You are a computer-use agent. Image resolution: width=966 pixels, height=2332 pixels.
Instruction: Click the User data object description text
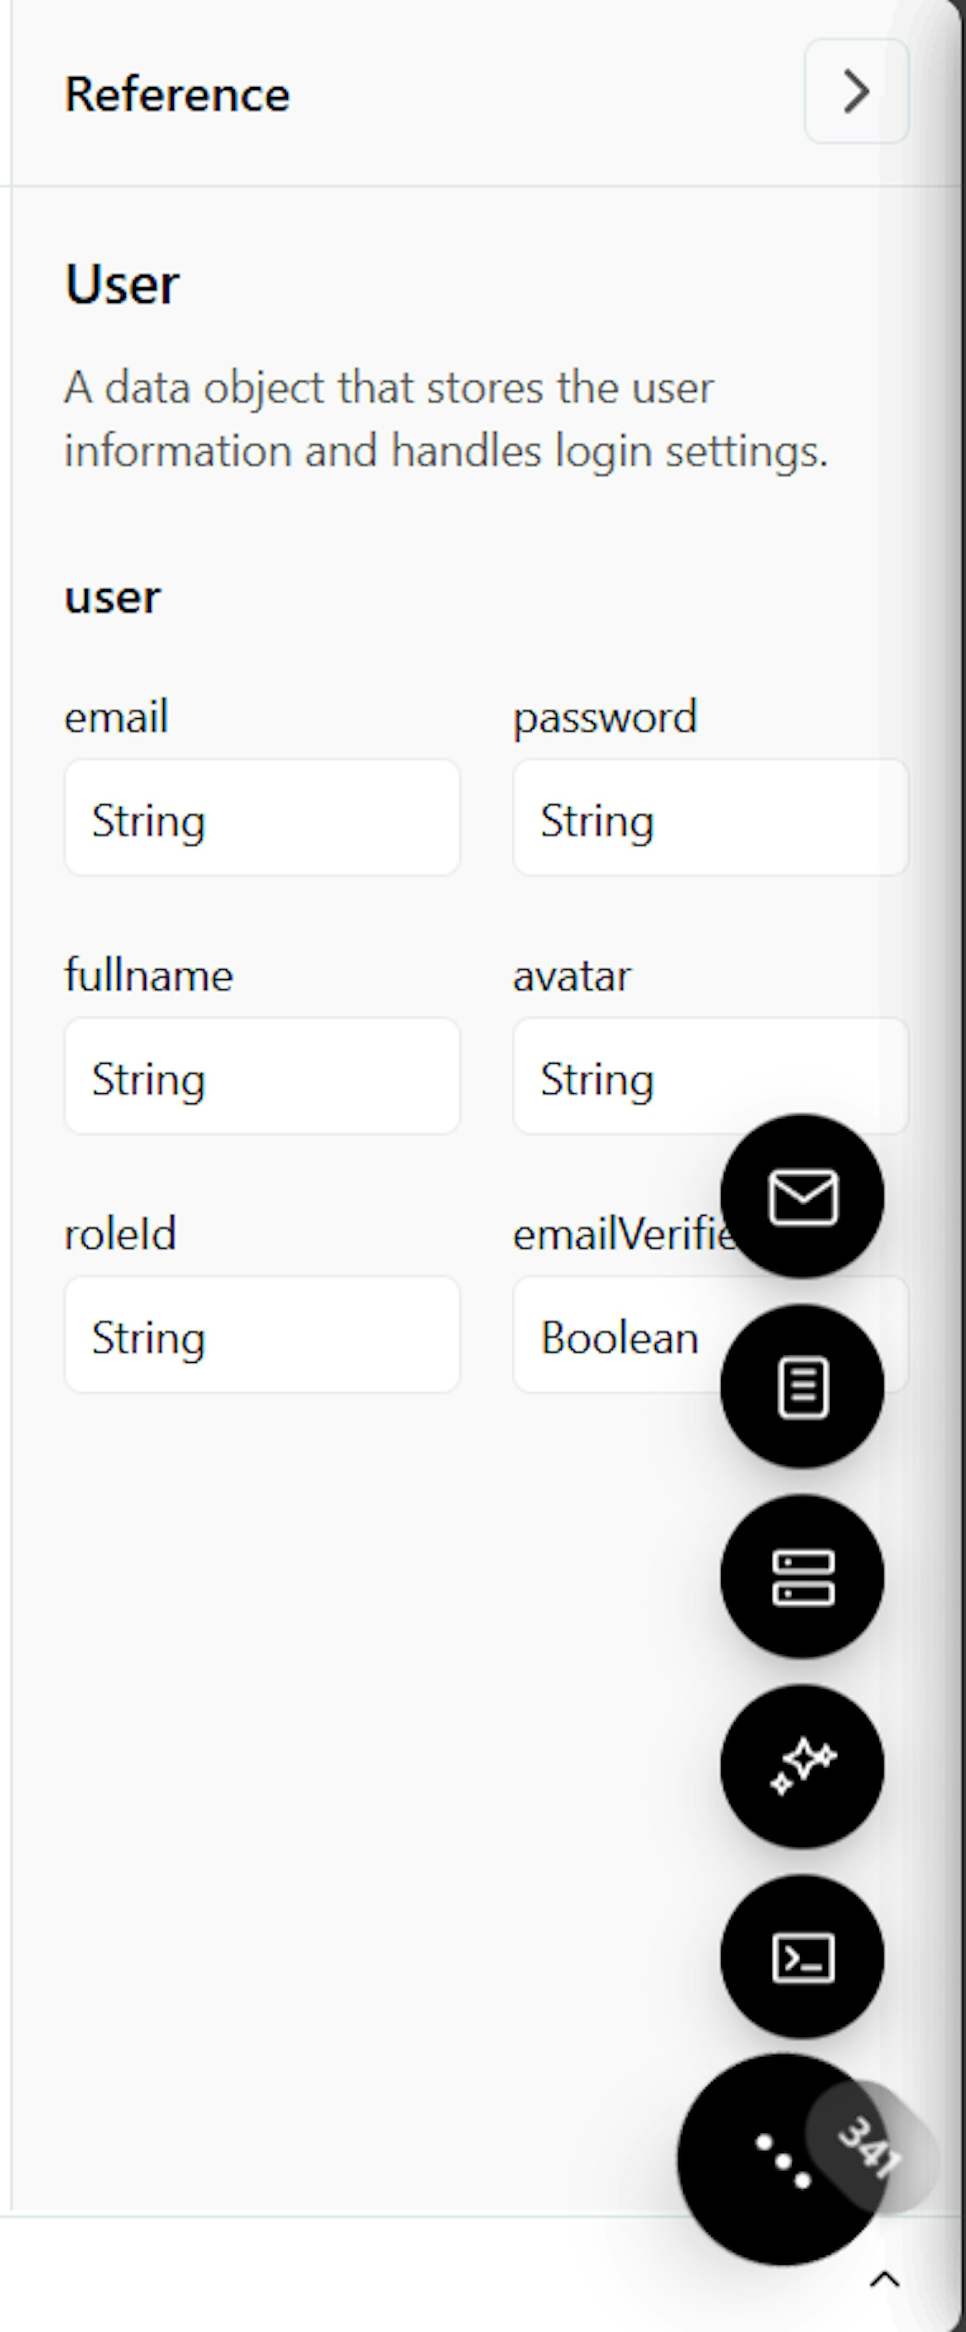[x=446, y=419]
